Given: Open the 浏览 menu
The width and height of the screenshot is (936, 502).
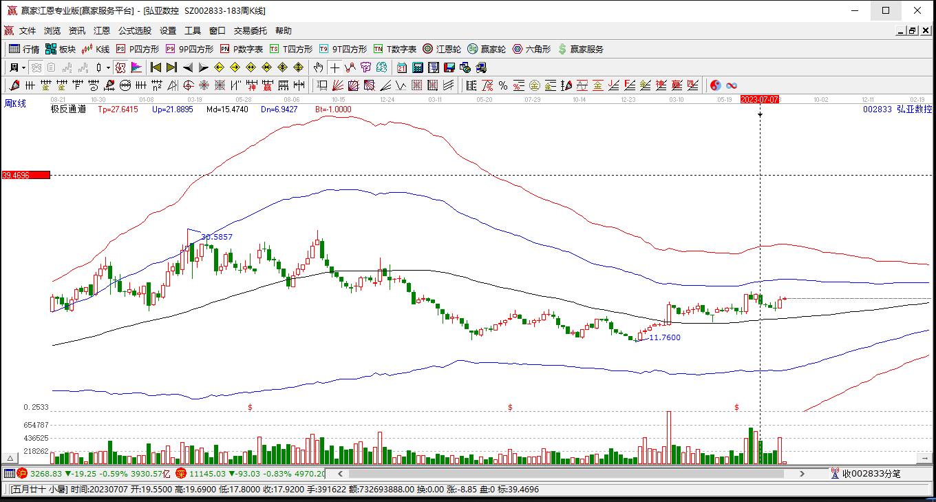Looking at the screenshot, I should pos(52,31).
